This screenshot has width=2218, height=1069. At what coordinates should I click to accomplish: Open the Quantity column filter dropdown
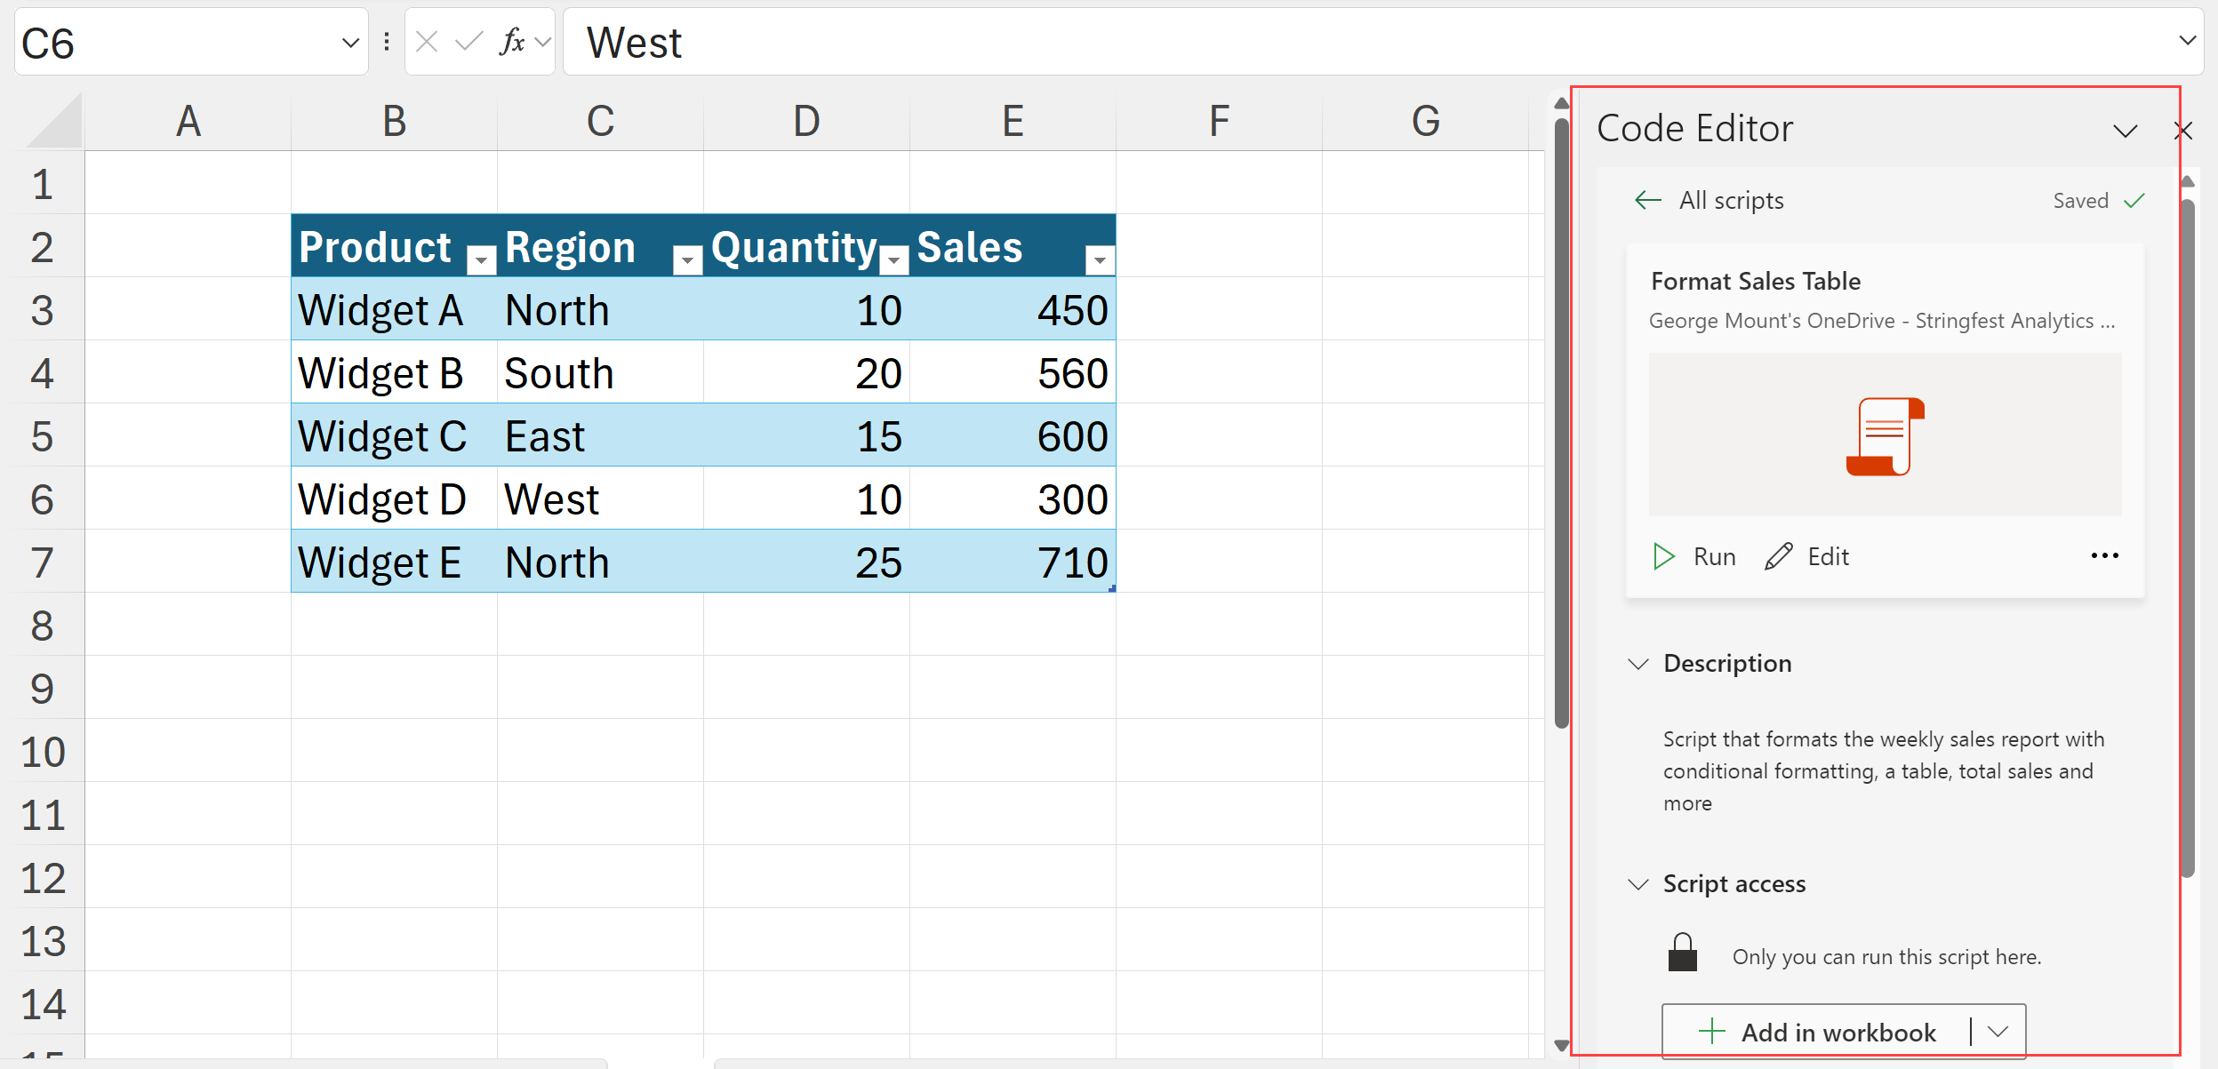click(894, 259)
